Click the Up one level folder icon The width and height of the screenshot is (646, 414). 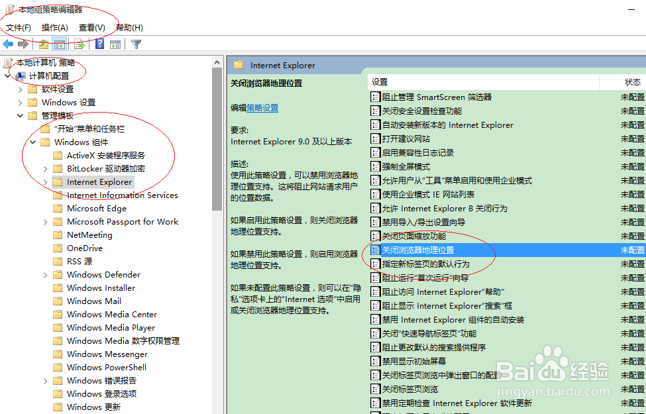(44, 44)
